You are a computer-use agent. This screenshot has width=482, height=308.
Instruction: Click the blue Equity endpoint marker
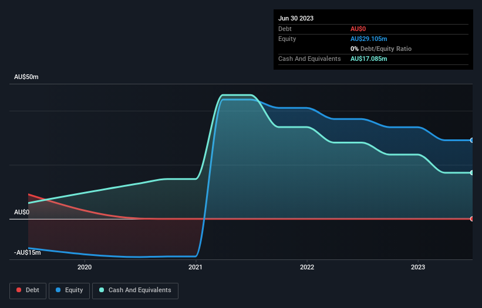coord(472,141)
